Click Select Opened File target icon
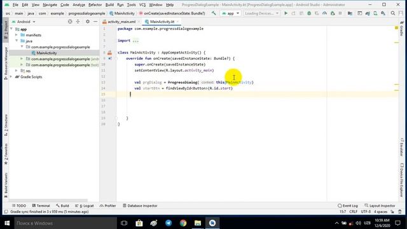The height and width of the screenshot is (229, 407). [70, 22]
